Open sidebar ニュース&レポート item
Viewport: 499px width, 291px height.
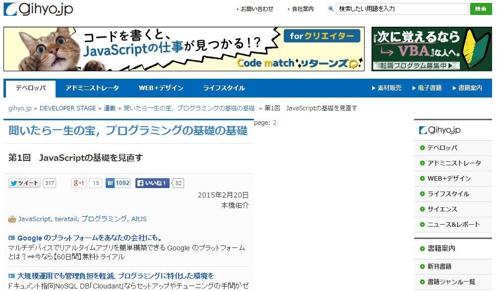tap(453, 224)
